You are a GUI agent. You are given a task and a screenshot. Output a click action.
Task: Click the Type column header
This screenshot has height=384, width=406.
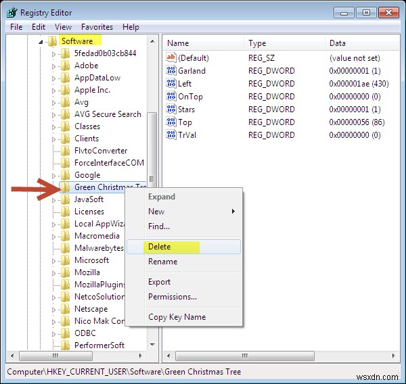click(284, 43)
